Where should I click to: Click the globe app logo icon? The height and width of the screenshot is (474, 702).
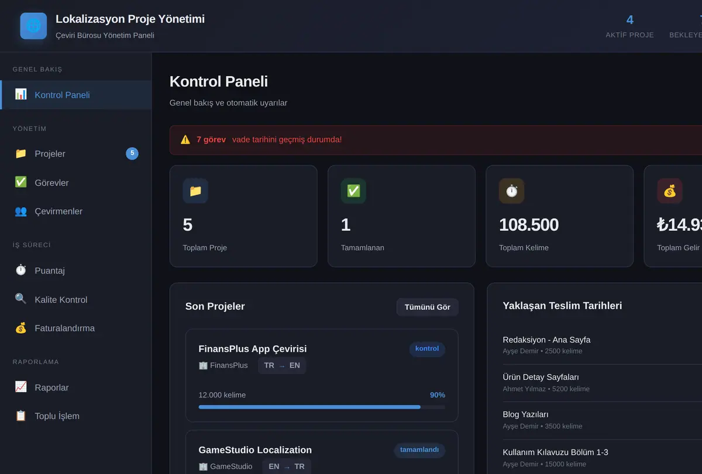[33, 26]
